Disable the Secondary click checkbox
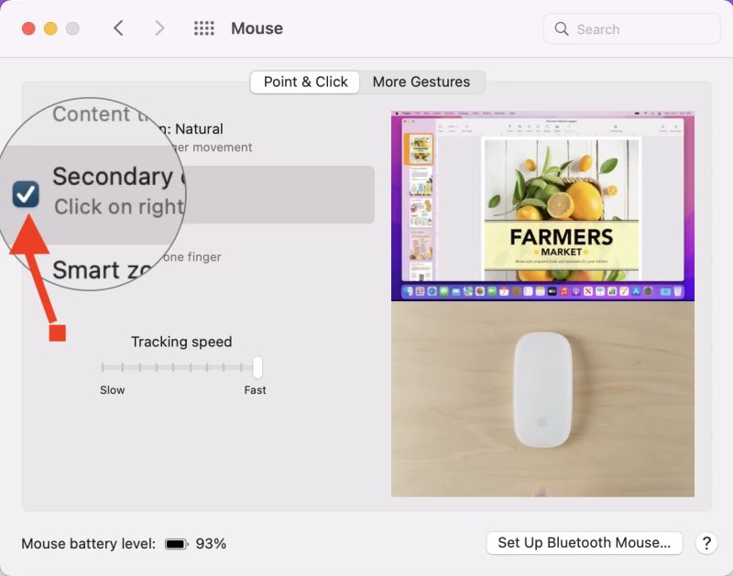This screenshot has width=733, height=576. (x=25, y=194)
